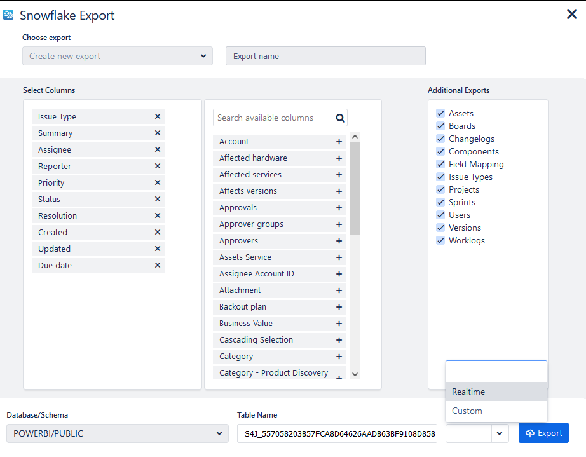Screen dimensions: 586x457
Task: Add the Attachment column
Action: click(x=339, y=290)
